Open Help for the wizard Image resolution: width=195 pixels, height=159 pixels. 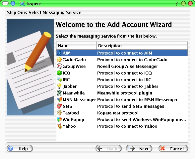coord(20,149)
